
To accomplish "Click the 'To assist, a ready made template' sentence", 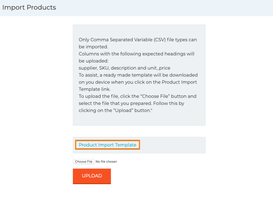I will tap(138, 82).
